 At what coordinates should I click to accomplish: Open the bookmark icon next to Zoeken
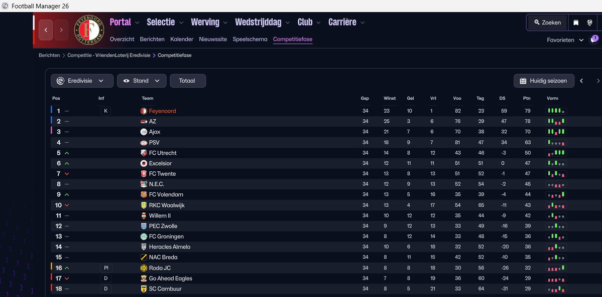coord(576,23)
